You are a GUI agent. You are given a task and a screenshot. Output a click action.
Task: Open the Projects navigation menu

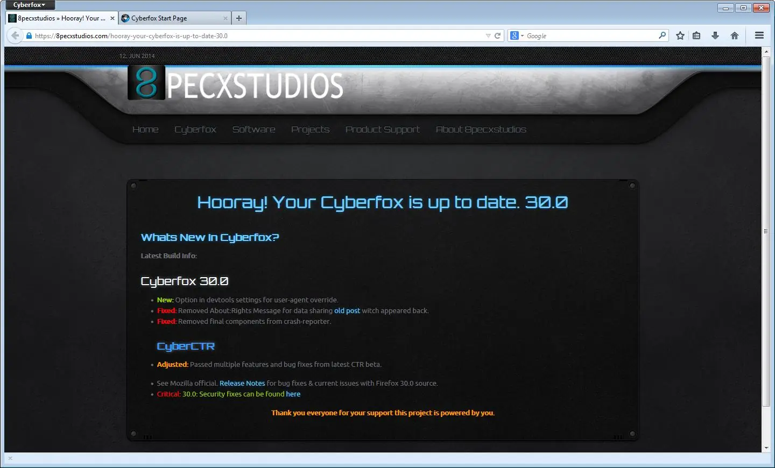click(311, 130)
